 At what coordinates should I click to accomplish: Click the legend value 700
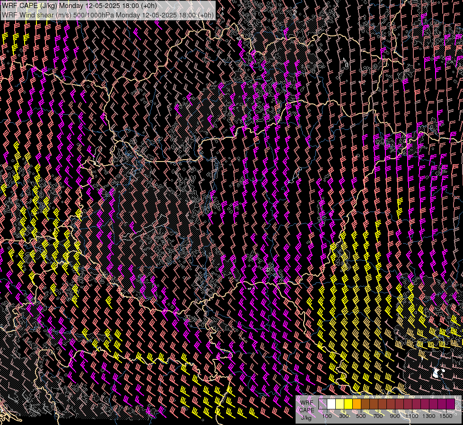(378, 416)
